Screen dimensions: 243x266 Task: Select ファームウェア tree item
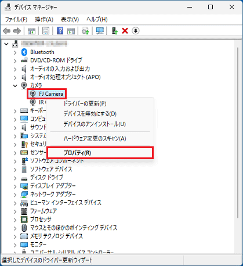coord(43,211)
